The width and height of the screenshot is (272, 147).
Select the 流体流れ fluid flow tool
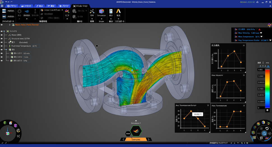pos(27,11)
